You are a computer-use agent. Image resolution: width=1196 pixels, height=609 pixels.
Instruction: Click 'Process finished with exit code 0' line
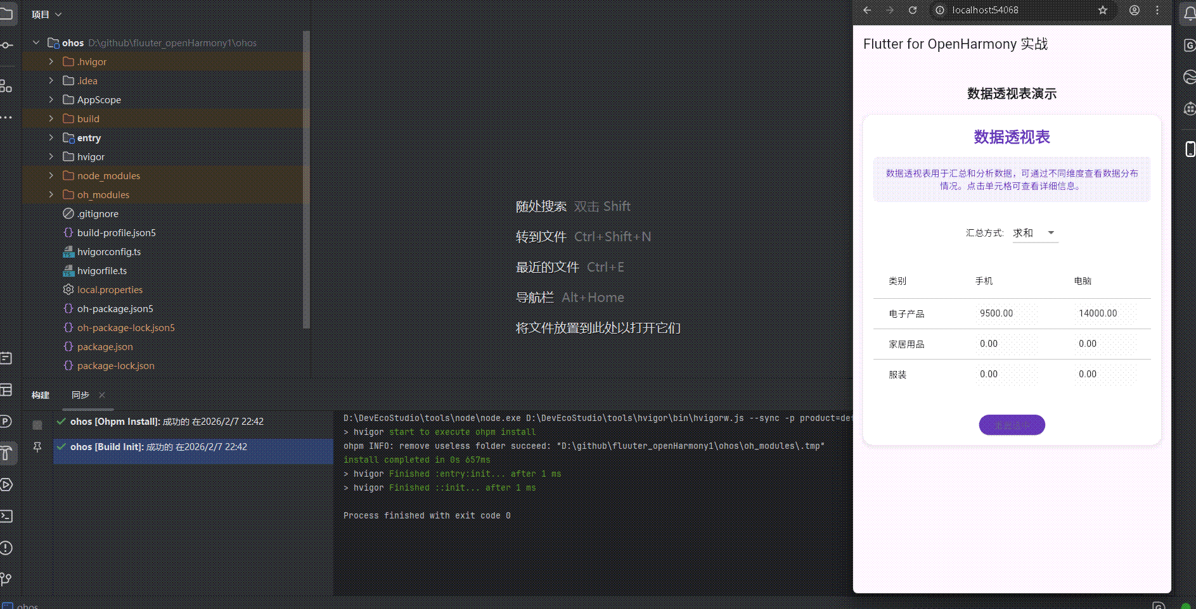click(x=427, y=516)
